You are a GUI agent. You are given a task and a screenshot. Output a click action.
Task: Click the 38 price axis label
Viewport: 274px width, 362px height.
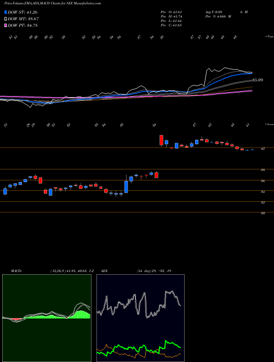click(x=262, y=170)
